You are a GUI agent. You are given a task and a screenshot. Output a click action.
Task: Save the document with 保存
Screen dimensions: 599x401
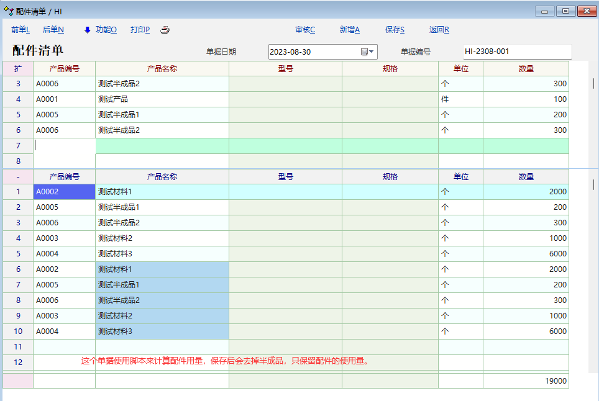click(395, 30)
